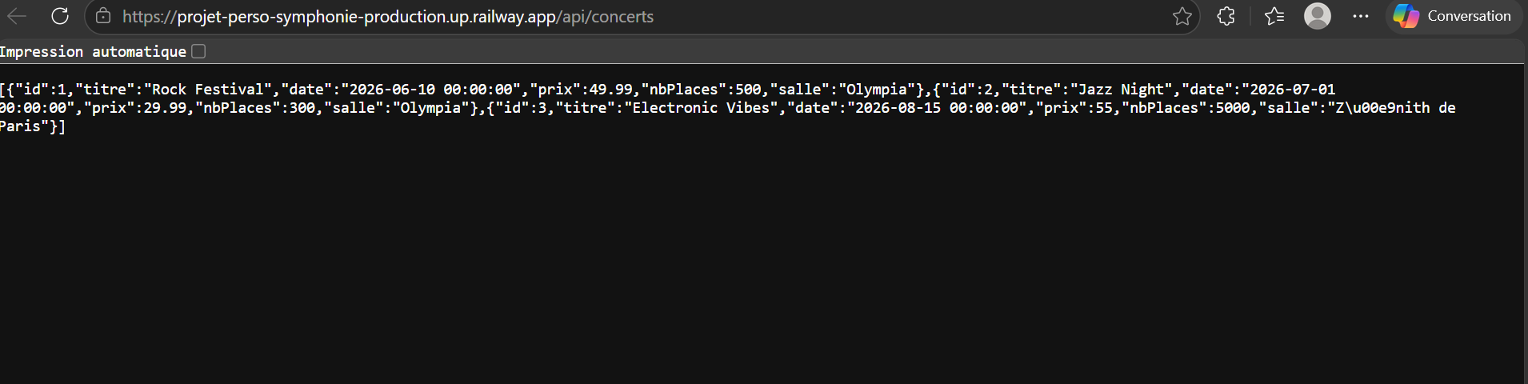
Task: Click the "Rock Festival" title in the JSON
Action: tap(208, 90)
